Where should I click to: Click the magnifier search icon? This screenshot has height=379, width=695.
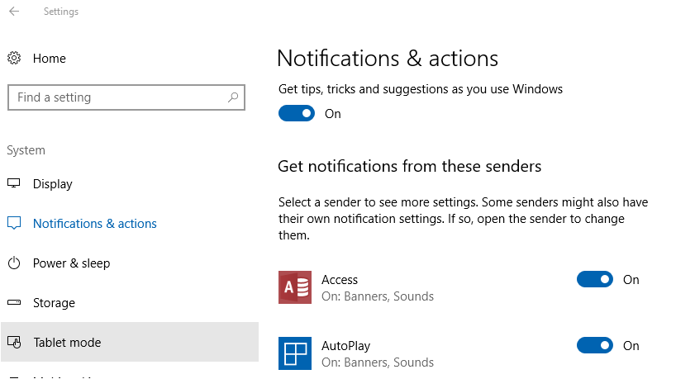tap(233, 97)
